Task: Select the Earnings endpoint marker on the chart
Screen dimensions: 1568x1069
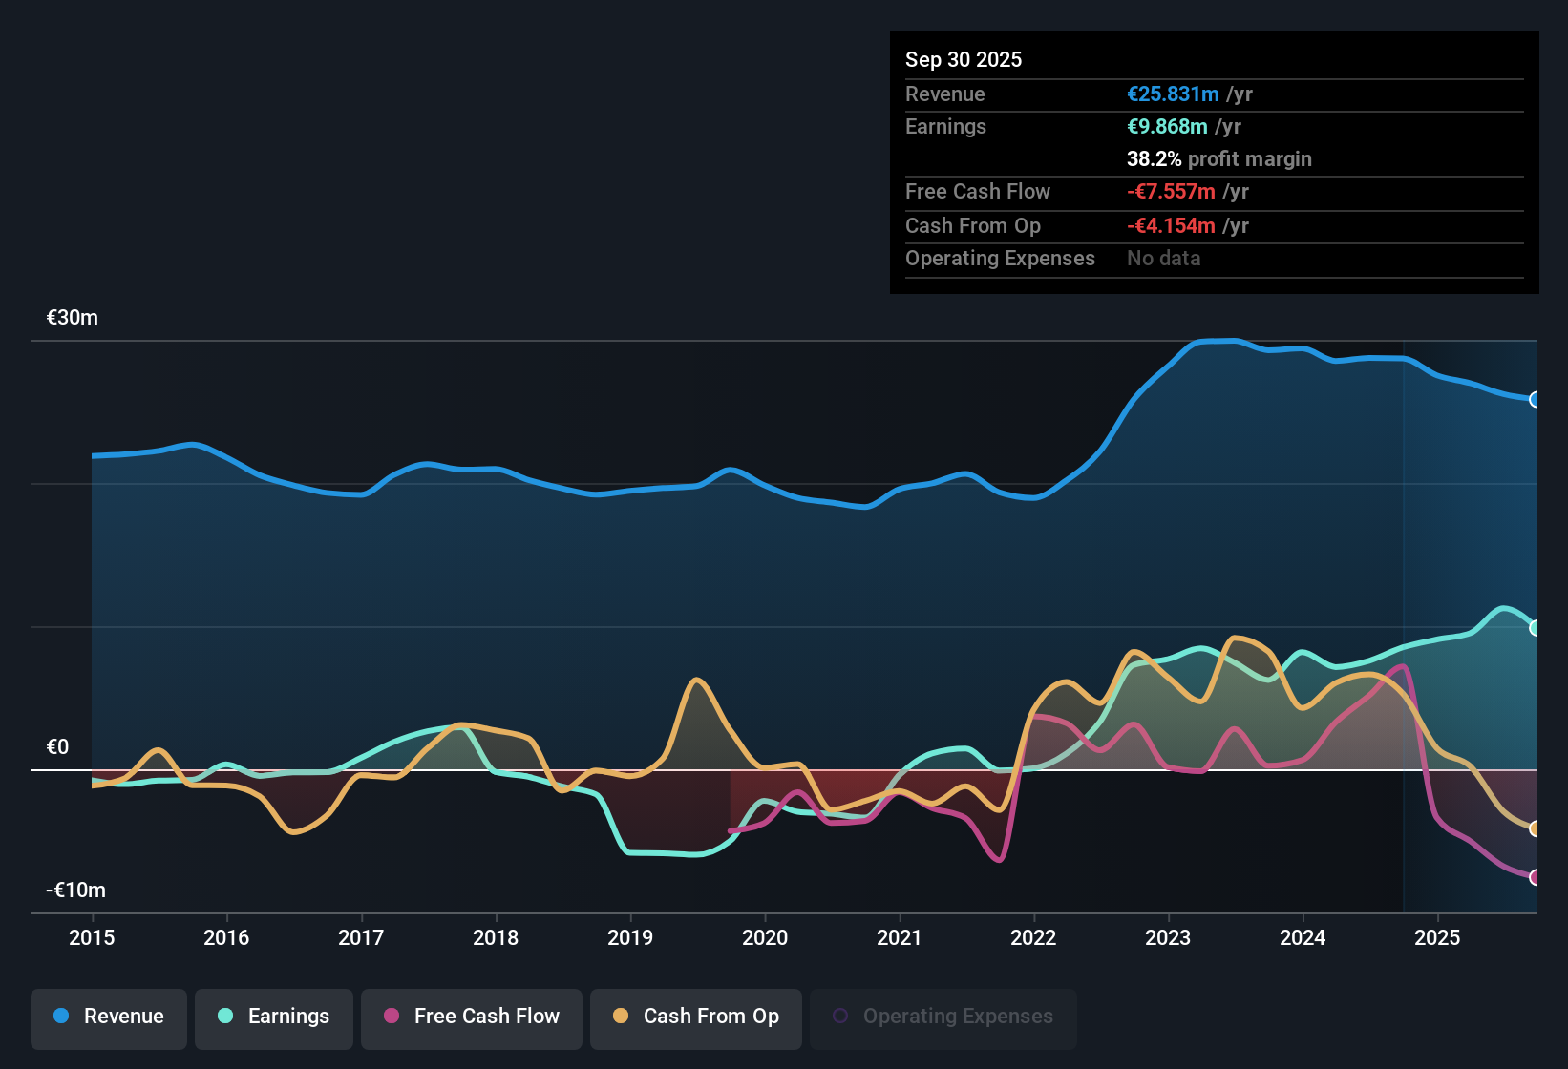Action: pos(1536,627)
